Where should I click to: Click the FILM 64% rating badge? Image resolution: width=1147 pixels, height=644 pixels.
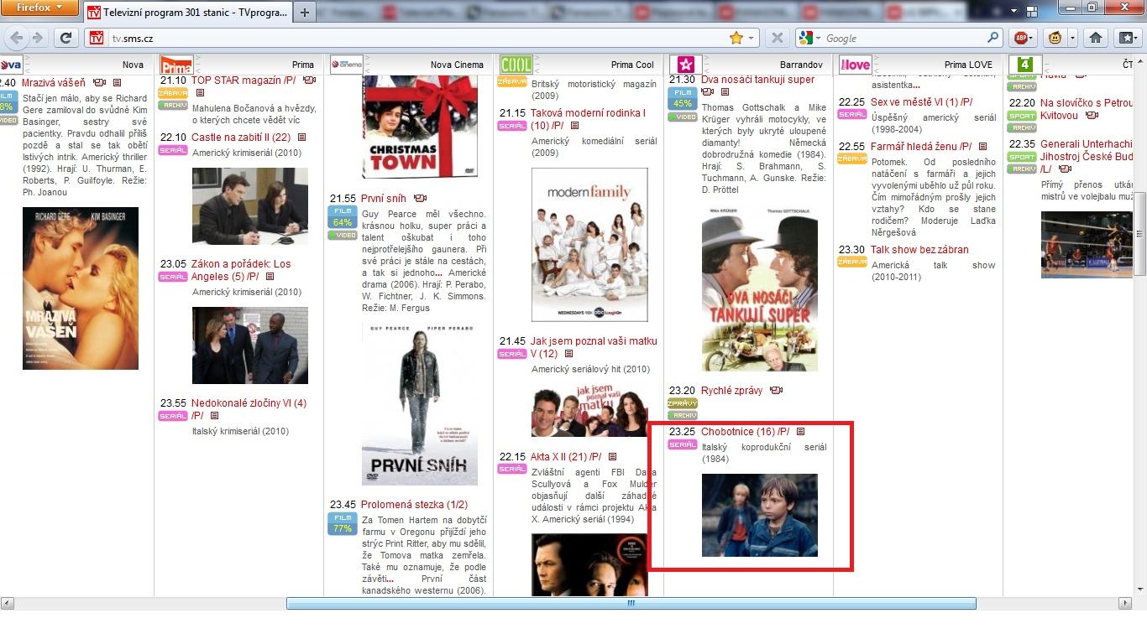tap(343, 216)
